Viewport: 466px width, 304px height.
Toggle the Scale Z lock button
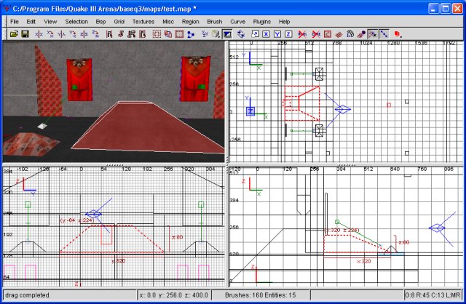coord(288,34)
